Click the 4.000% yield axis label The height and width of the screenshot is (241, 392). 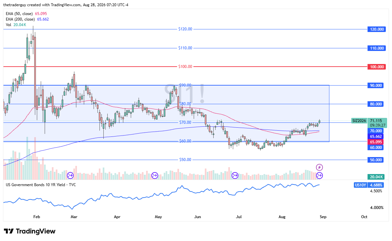coord(376,207)
